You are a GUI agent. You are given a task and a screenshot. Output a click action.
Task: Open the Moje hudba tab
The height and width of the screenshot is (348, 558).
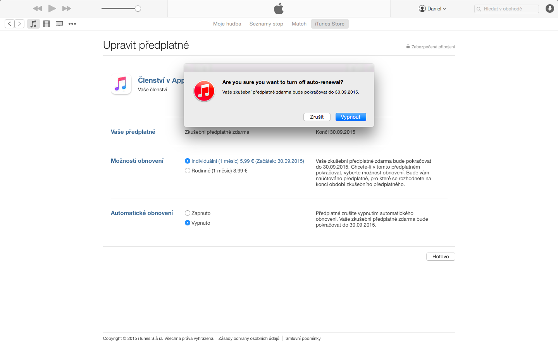click(227, 24)
